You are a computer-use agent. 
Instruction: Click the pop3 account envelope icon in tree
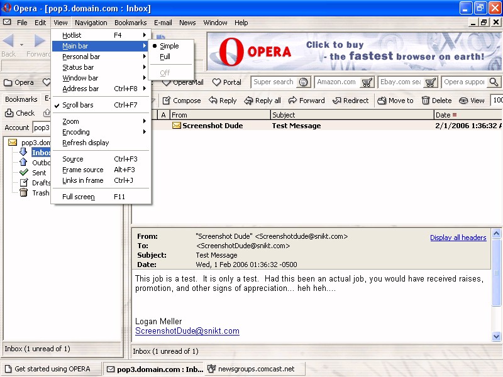point(13,142)
